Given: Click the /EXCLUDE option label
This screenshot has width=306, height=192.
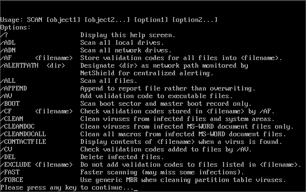Looking at the screenshot, I should [x=16, y=165].
